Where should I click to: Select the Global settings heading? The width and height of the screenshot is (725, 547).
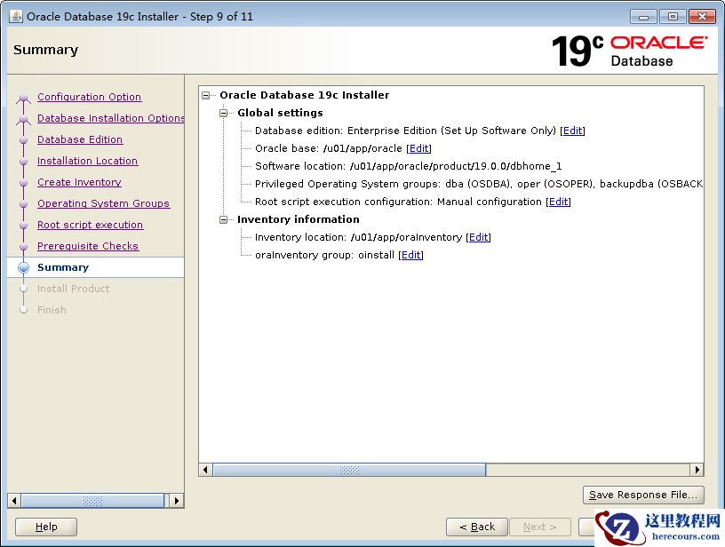pyautogui.click(x=280, y=113)
